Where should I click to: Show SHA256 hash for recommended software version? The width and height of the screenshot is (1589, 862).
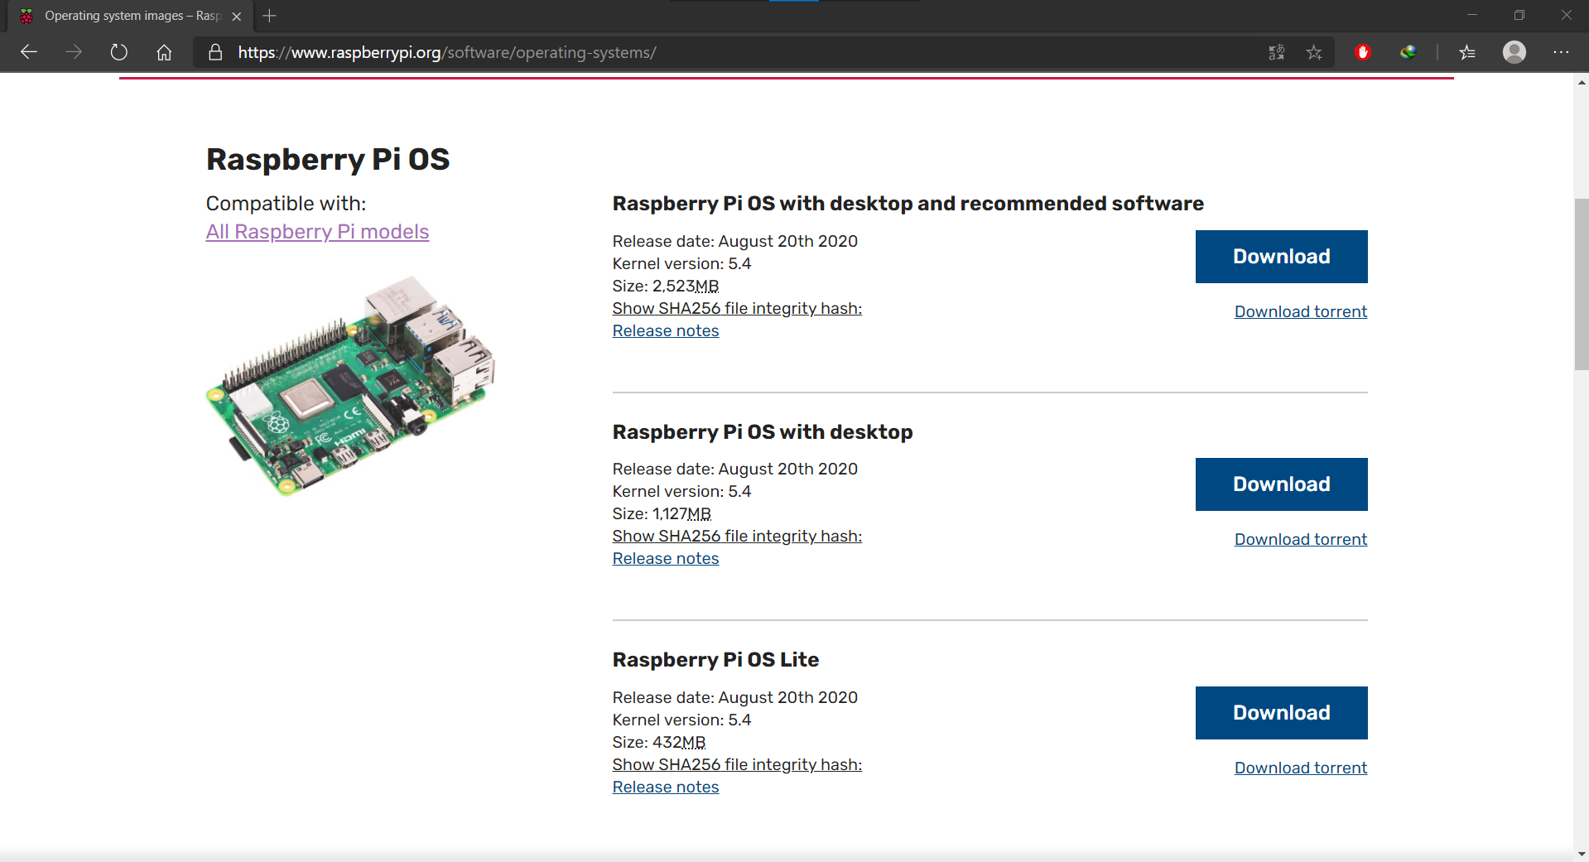coord(737,308)
